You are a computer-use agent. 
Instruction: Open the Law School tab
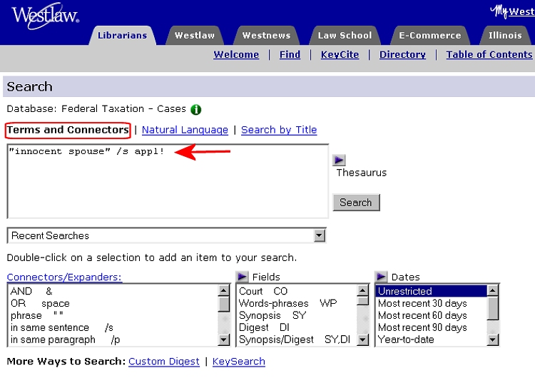[x=345, y=36]
